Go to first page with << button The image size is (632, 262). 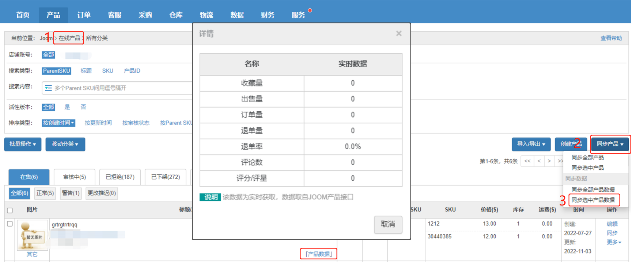pos(527,161)
